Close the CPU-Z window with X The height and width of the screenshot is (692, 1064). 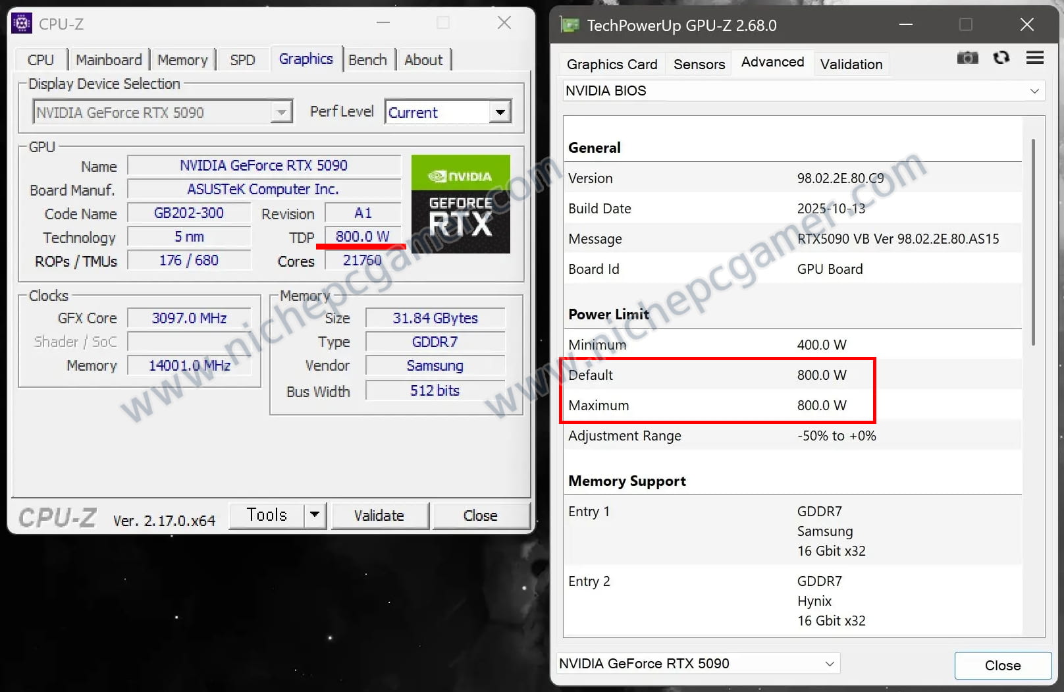tap(504, 23)
